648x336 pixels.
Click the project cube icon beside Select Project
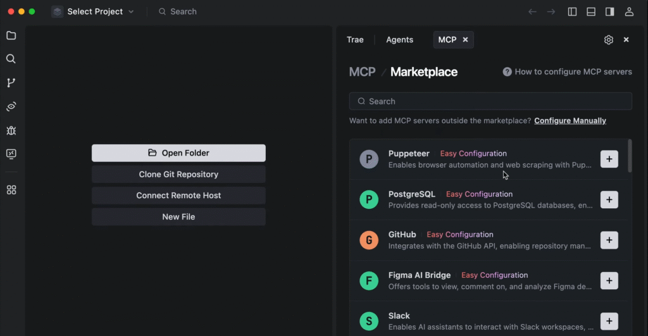[x=58, y=11]
